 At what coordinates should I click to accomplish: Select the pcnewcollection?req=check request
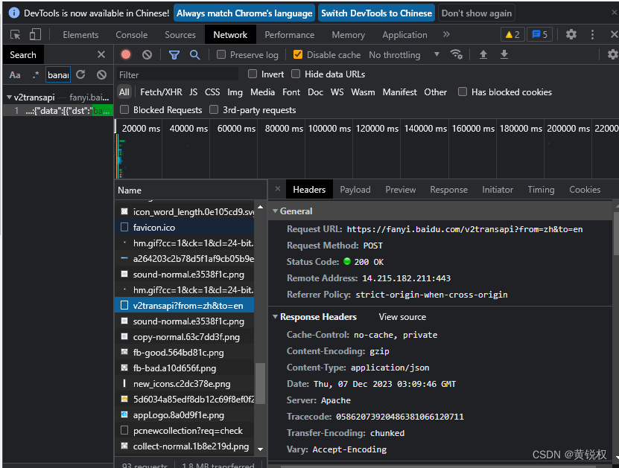pos(184,431)
